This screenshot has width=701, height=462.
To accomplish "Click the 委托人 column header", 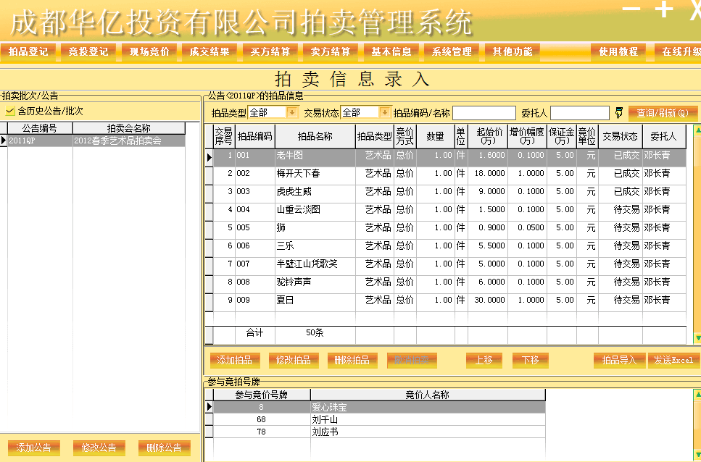I will [664, 136].
